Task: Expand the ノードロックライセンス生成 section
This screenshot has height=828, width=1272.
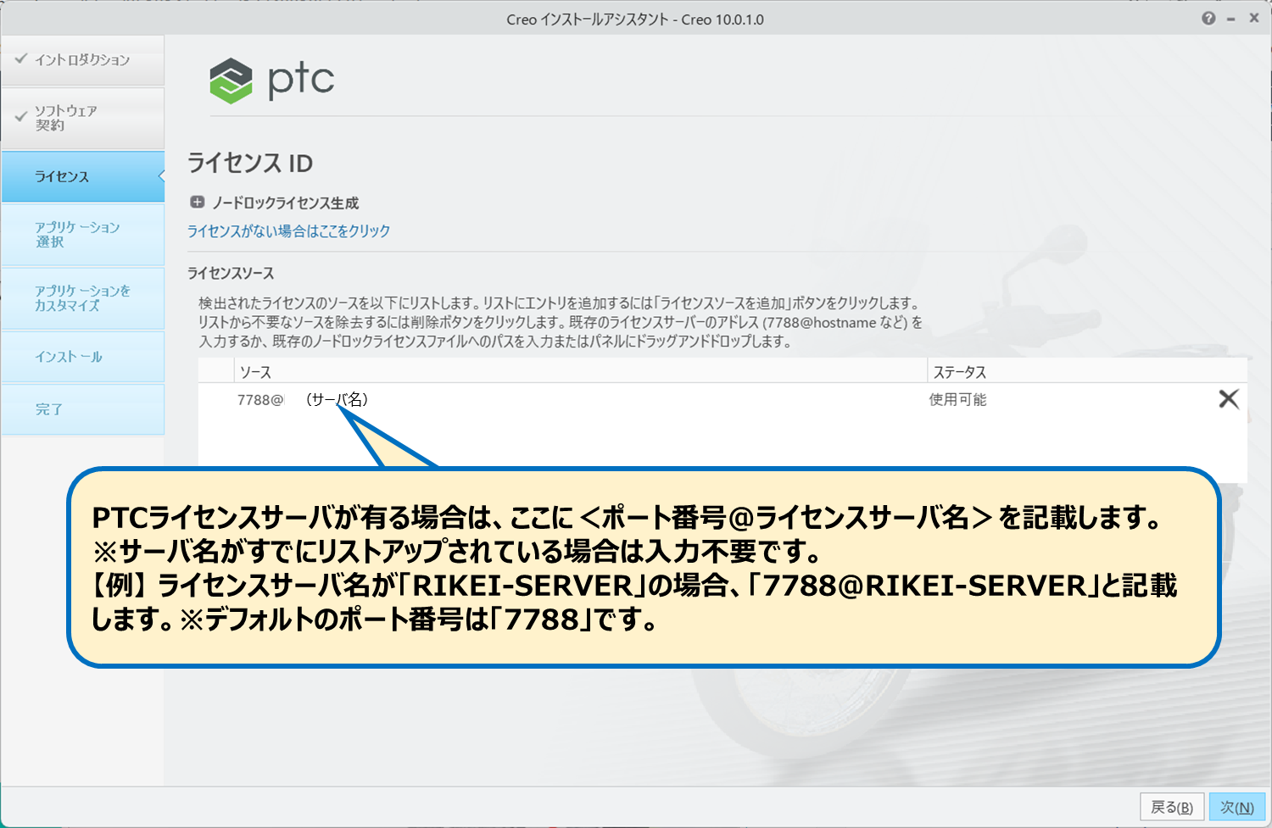Action: pyautogui.click(x=198, y=203)
